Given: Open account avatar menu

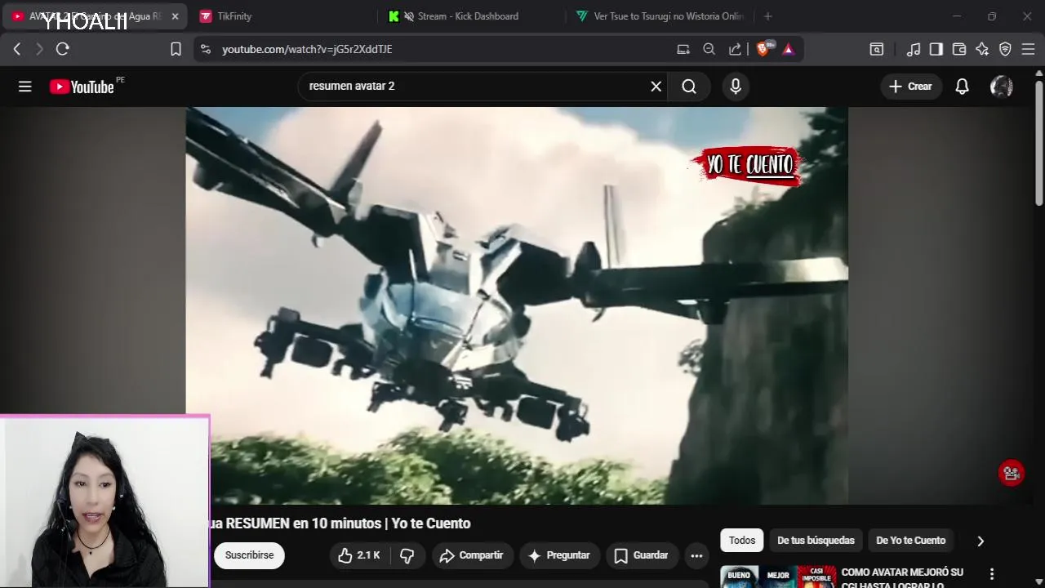Looking at the screenshot, I should point(1002,87).
